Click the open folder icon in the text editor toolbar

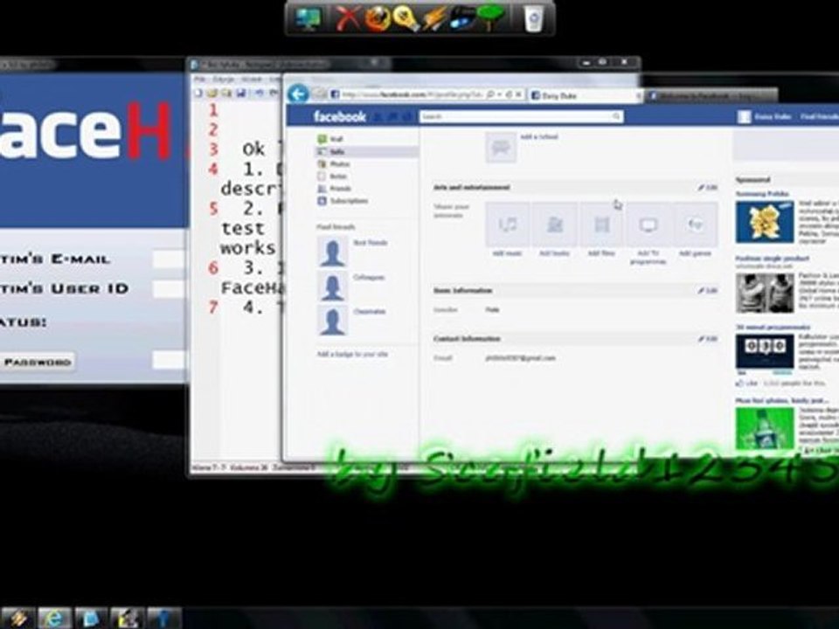211,93
